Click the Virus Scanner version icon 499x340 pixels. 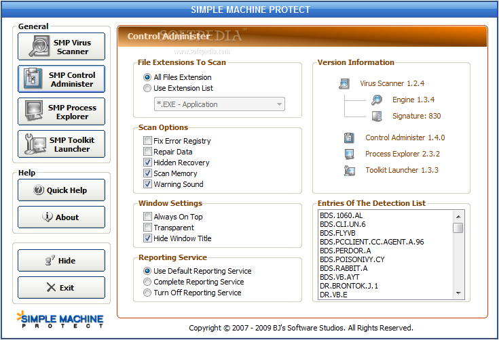tap(344, 83)
